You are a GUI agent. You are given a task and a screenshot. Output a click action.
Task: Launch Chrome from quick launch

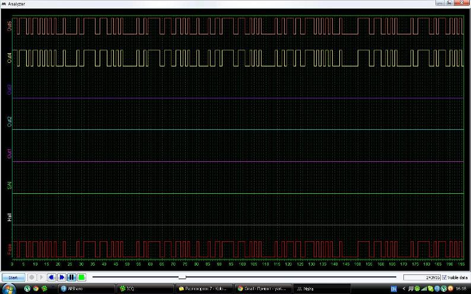coord(36,289)
